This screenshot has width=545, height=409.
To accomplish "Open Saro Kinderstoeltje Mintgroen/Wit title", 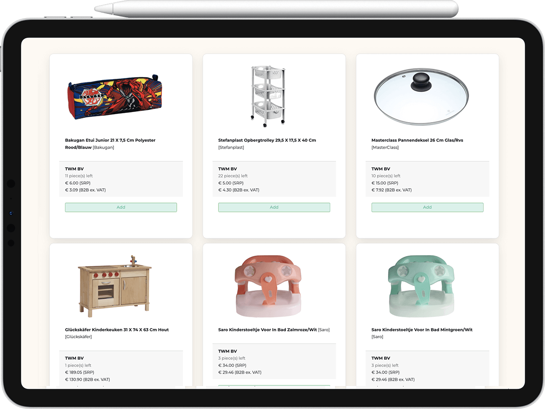I will coord(422,330).
